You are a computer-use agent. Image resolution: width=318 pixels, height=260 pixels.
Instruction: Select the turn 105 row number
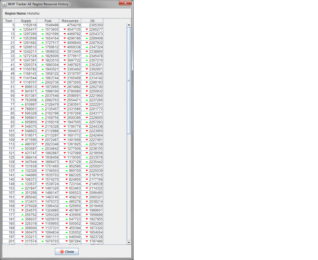click(x=9, y=135)
